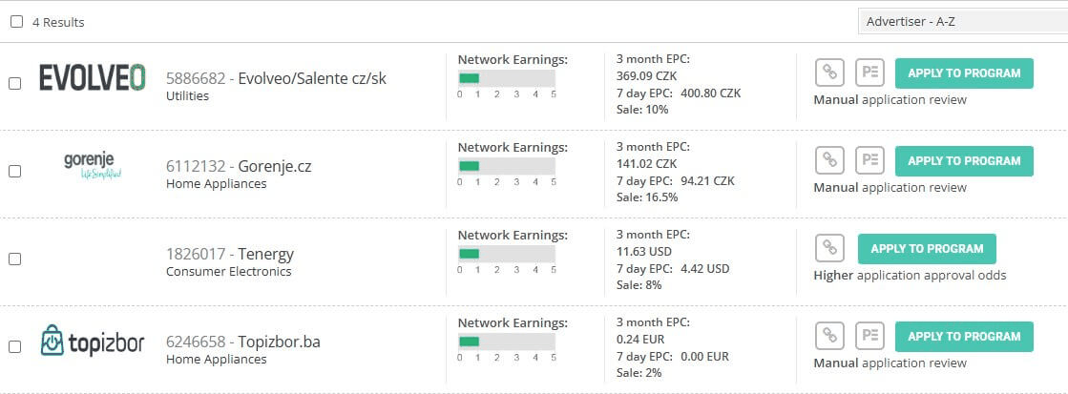Select all 4 results checkbox
The width and height of the screenshot is (1068, 394).
coord(16,22)
